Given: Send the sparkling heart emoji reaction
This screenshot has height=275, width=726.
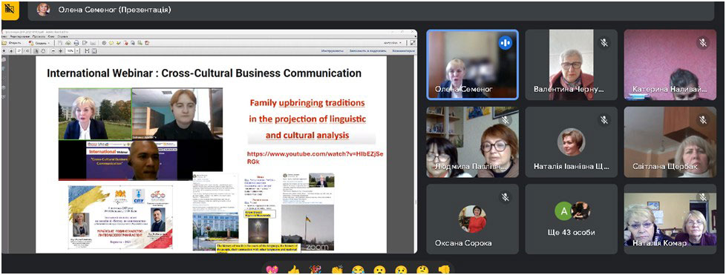Looking at the screenshot, I should pos(271,270).
